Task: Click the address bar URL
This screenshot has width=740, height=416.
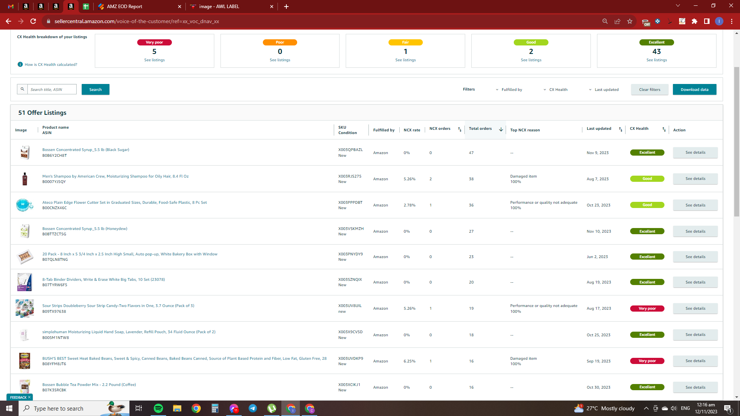Action: [x=137, y=21]
